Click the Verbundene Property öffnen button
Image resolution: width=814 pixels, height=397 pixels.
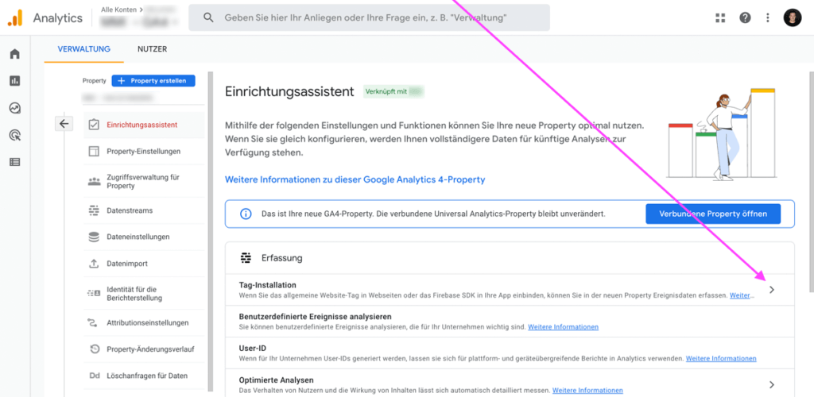713,214
